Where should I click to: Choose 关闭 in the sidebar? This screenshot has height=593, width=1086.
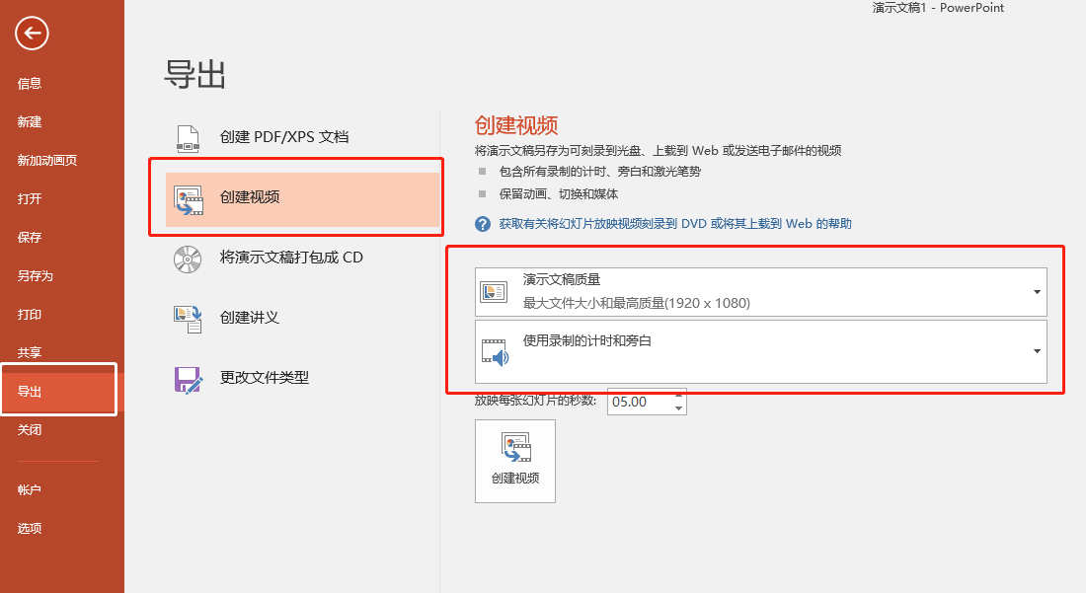coord(30,430)
